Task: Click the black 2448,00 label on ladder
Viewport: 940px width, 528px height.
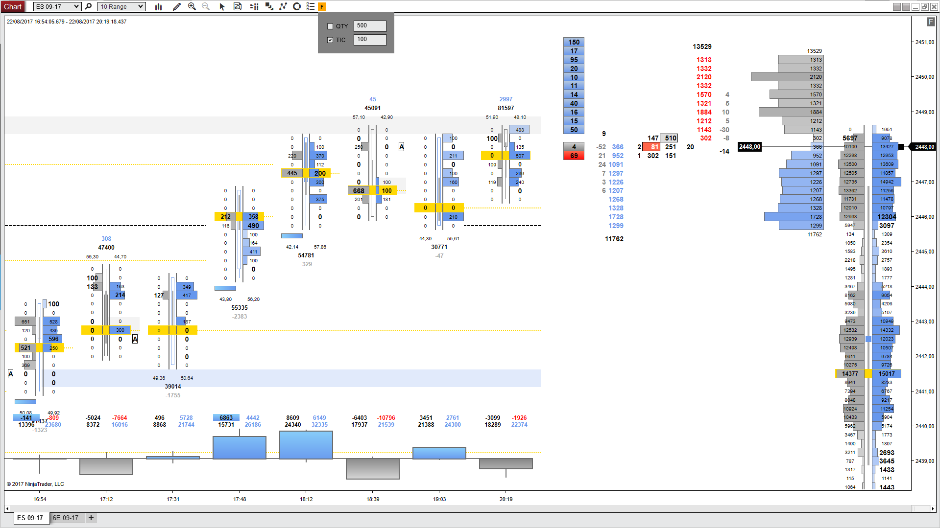Action: 749,147
